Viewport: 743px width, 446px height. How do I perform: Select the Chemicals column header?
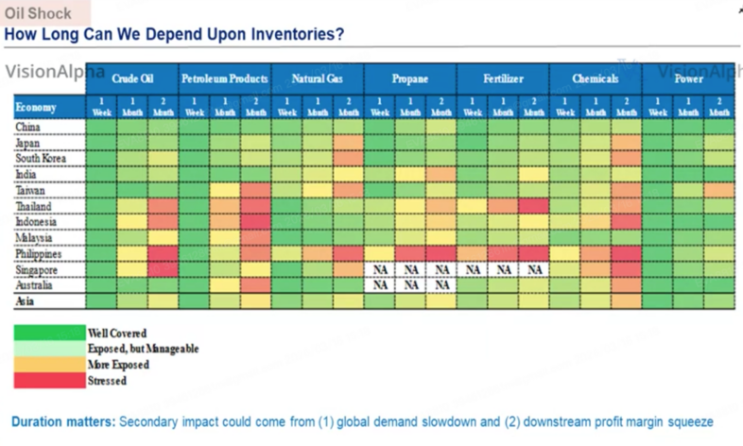point(596,78)
